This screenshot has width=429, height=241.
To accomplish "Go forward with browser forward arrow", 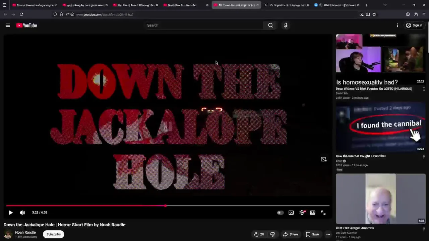I will (x=13, y=14).
